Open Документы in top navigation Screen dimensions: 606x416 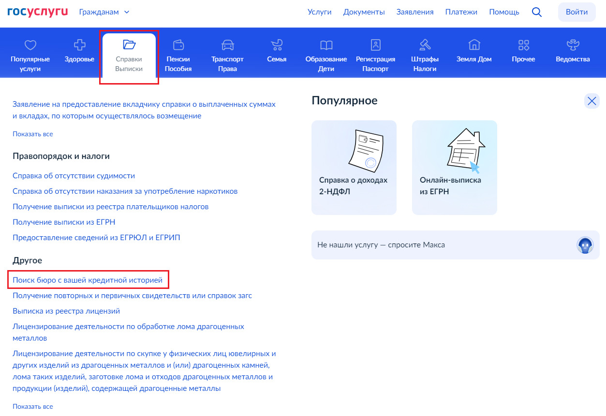click(x=364, y=12)
